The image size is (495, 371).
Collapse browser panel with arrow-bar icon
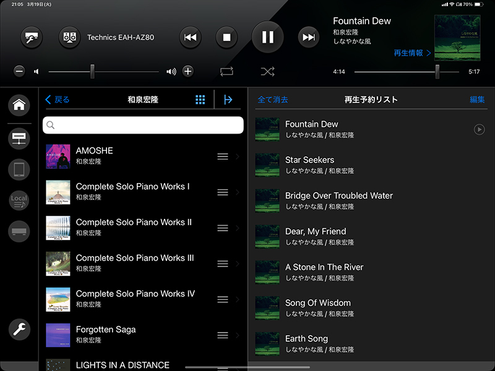click(x=228, y=100)
